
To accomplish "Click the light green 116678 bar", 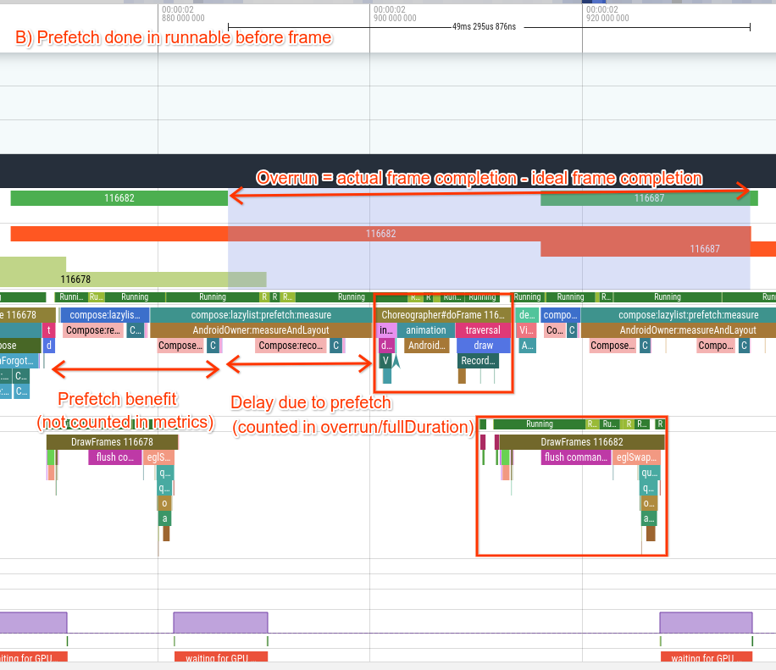I will click(76, 279).
